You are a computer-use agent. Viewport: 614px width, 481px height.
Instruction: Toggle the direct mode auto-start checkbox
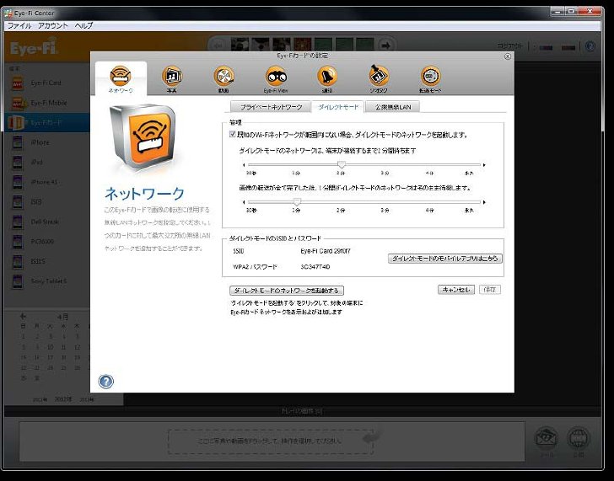[x=232, y=134]
